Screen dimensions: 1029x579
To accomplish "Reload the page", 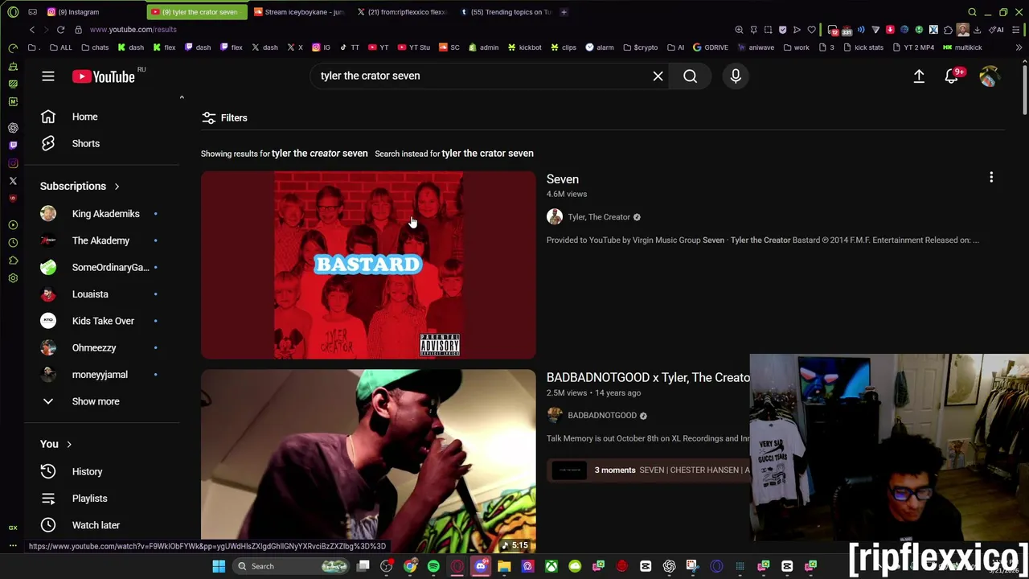I will pyautogui.click(x=60, y=30).
